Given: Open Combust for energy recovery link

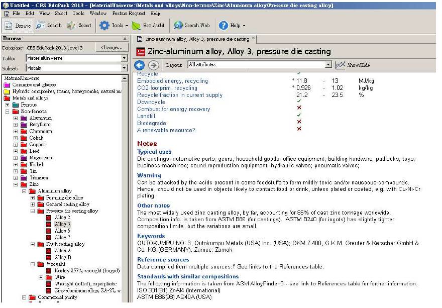Looking at the screenshot, I should click(174, 109).
